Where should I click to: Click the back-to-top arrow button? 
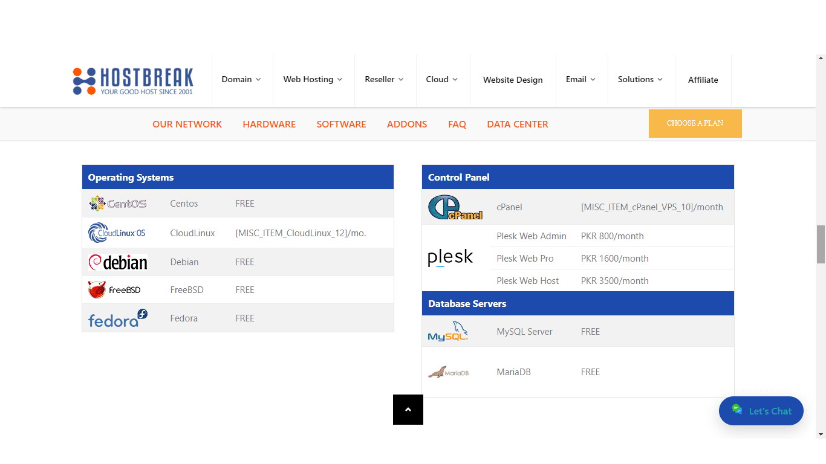(x=408, y=410)
